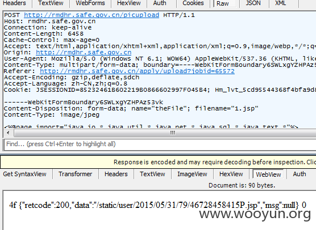Click the filename="1.jsp" Content-Disposition line
Image resolution: width=316 pixels, height=230 pixels.
pyautogui.click(x=131, y=108)
